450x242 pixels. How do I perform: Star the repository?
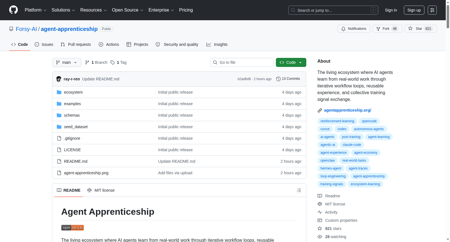[420, 29]
